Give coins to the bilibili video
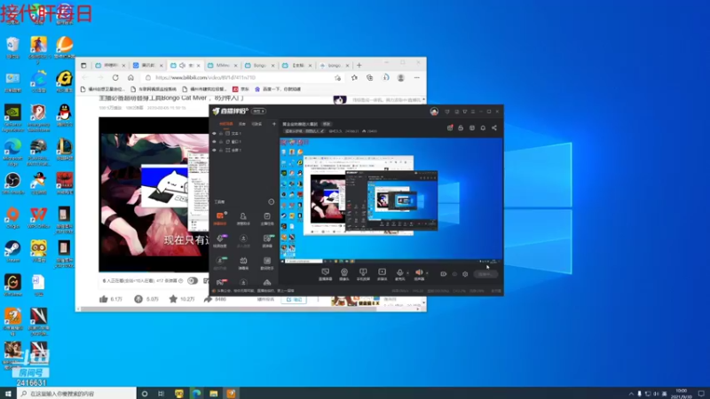The height and width of the screenshot is (399, 710). pyautogui.click(x=138, y=299)
